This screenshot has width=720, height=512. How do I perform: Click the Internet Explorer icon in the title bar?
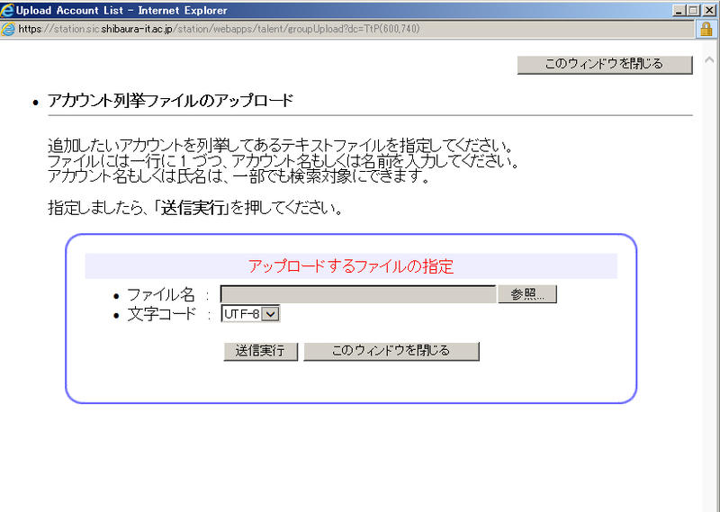7,10
